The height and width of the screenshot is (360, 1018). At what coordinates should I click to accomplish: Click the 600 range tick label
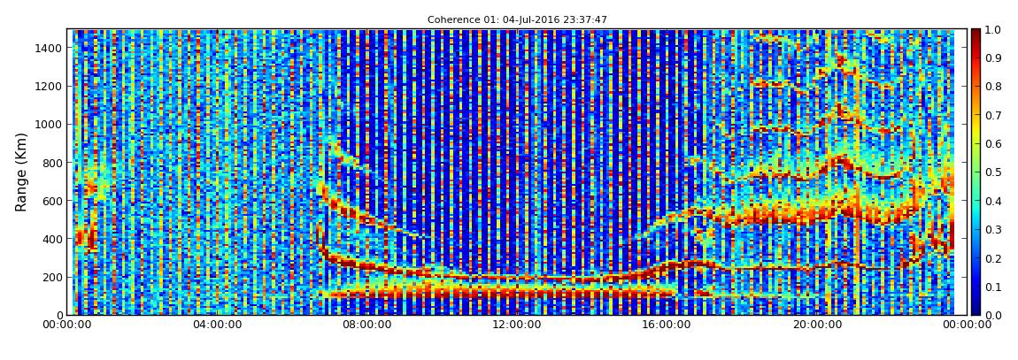[52, 201]
